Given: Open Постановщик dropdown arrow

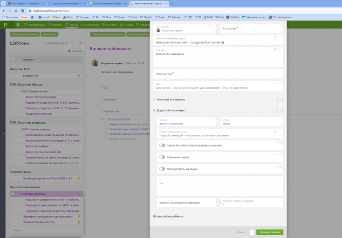Looking at the screenshot, I should click(213, 31).
